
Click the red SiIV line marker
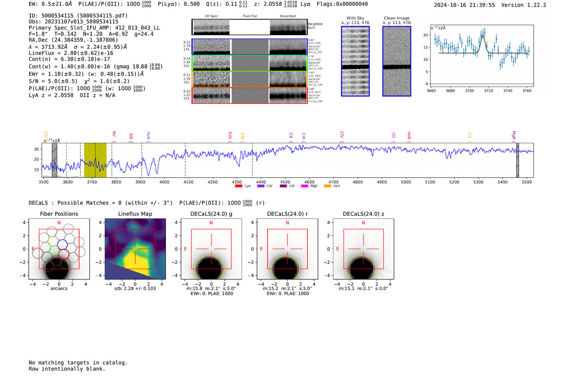pyautogui.click(x=230, y=137)
